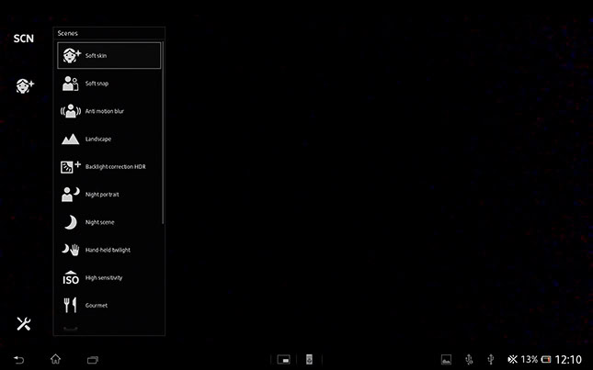Viewport: 593px width, 370px height.
Task: Open the clock showing 12:10
Action: tap(568, 358)
